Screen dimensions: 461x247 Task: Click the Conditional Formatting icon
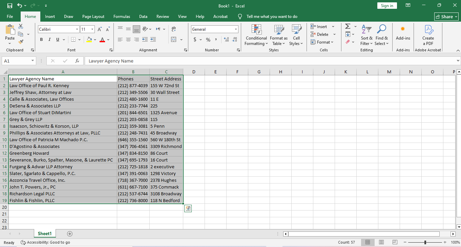pos(256,30)
